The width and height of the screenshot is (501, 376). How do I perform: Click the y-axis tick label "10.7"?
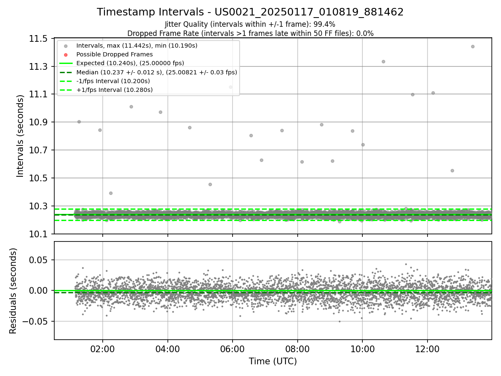pyautogui.click(x=38, y=150)
